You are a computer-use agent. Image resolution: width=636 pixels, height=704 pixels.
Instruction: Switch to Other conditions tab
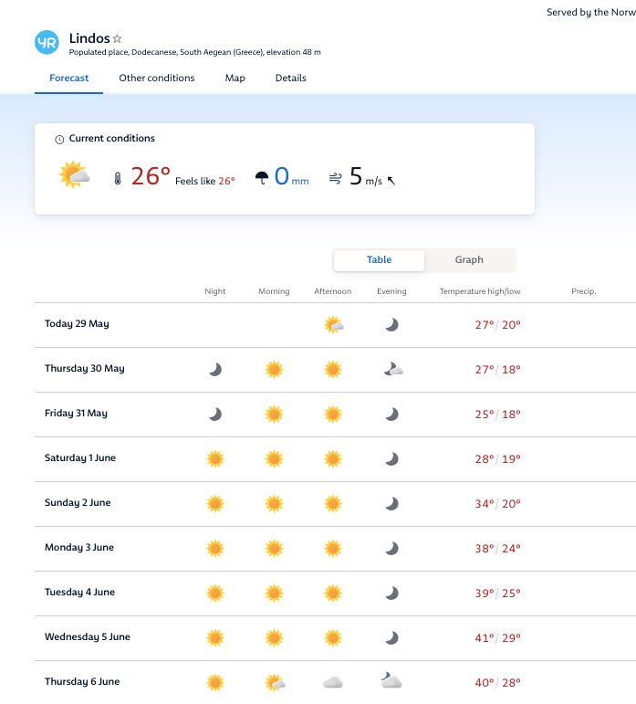click(x=157, y=79)
